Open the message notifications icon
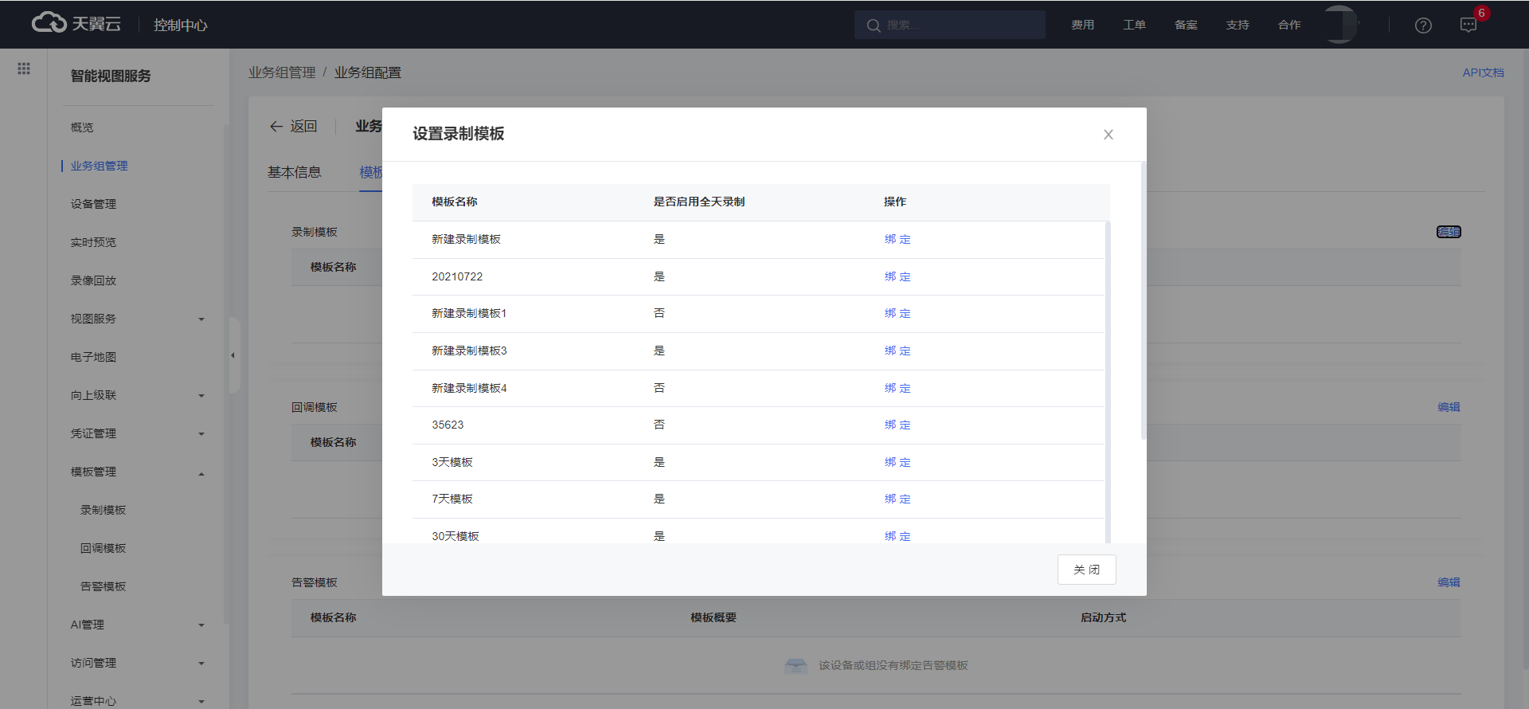 pos(1468,25)
